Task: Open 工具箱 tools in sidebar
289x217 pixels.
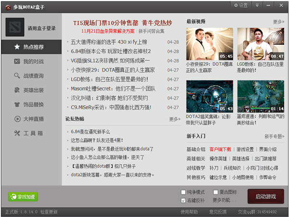Action: [x=31, y=133]
